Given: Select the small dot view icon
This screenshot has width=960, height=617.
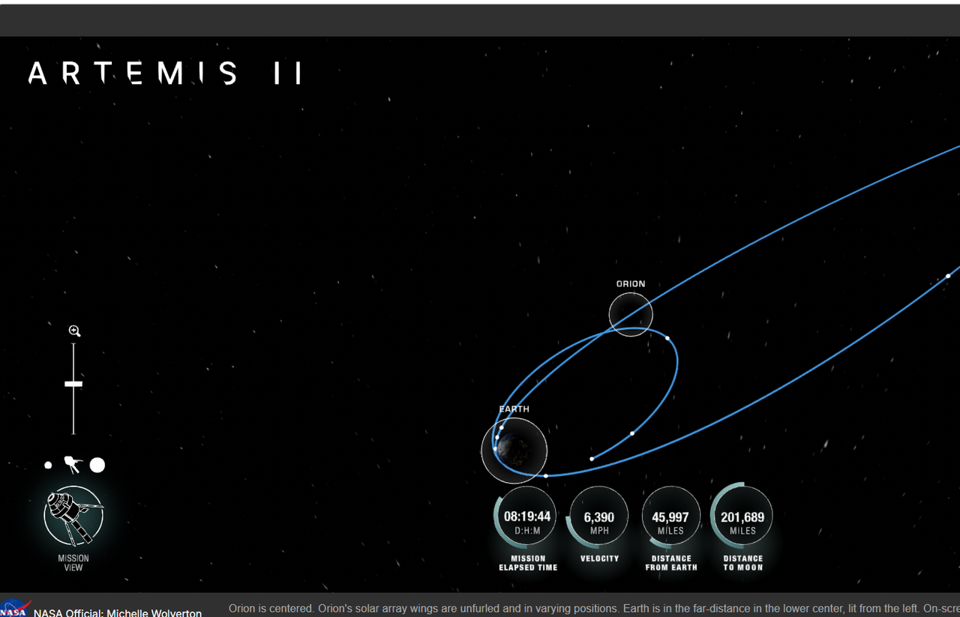Looking at the screenshot, I should 48,466.
